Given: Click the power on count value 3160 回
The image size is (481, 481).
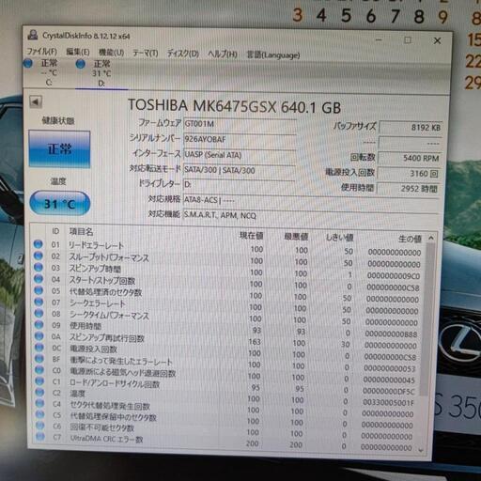Looking at the screenshot, I should [410, 173].
